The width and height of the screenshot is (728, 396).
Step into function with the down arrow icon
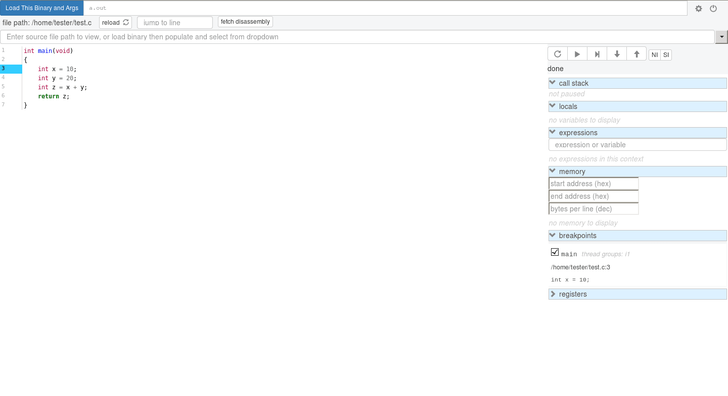tap(617, 54)
